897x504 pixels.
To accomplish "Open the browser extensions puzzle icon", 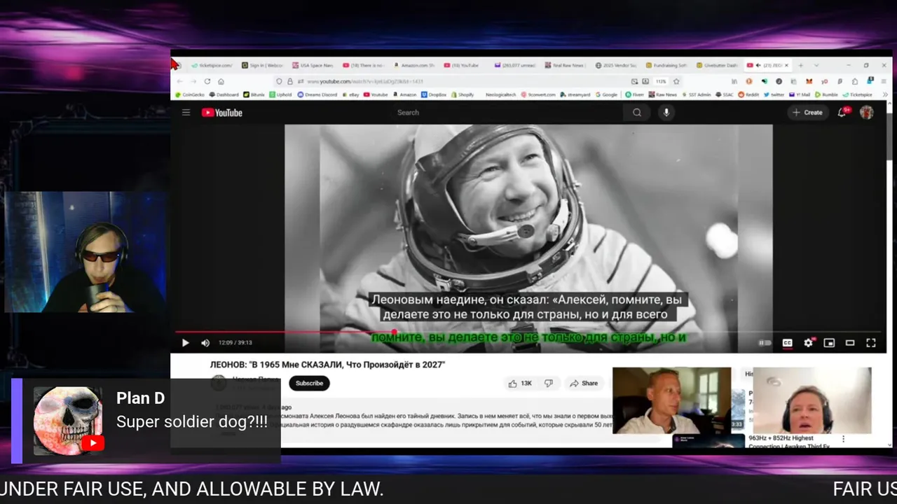I will coord(855,81).
